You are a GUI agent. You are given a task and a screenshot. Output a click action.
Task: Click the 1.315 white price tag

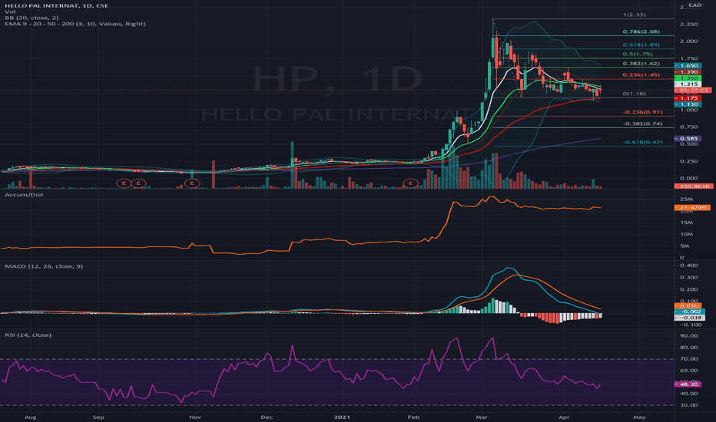pos(688,84)
